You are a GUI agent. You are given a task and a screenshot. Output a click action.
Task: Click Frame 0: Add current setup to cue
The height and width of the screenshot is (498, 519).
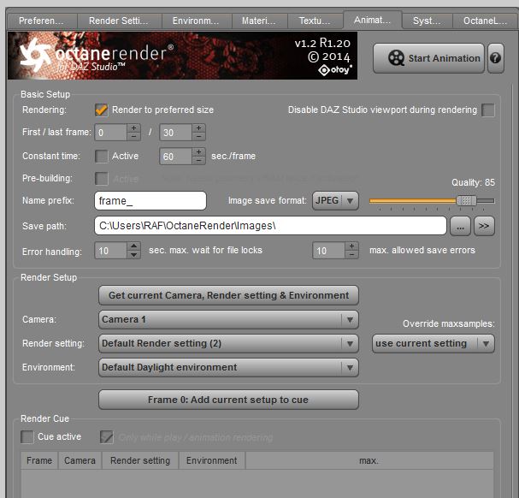click(x=228, y=400)
